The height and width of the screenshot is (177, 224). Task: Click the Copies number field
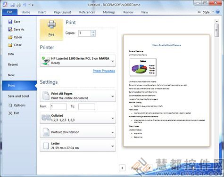[85, 33]
